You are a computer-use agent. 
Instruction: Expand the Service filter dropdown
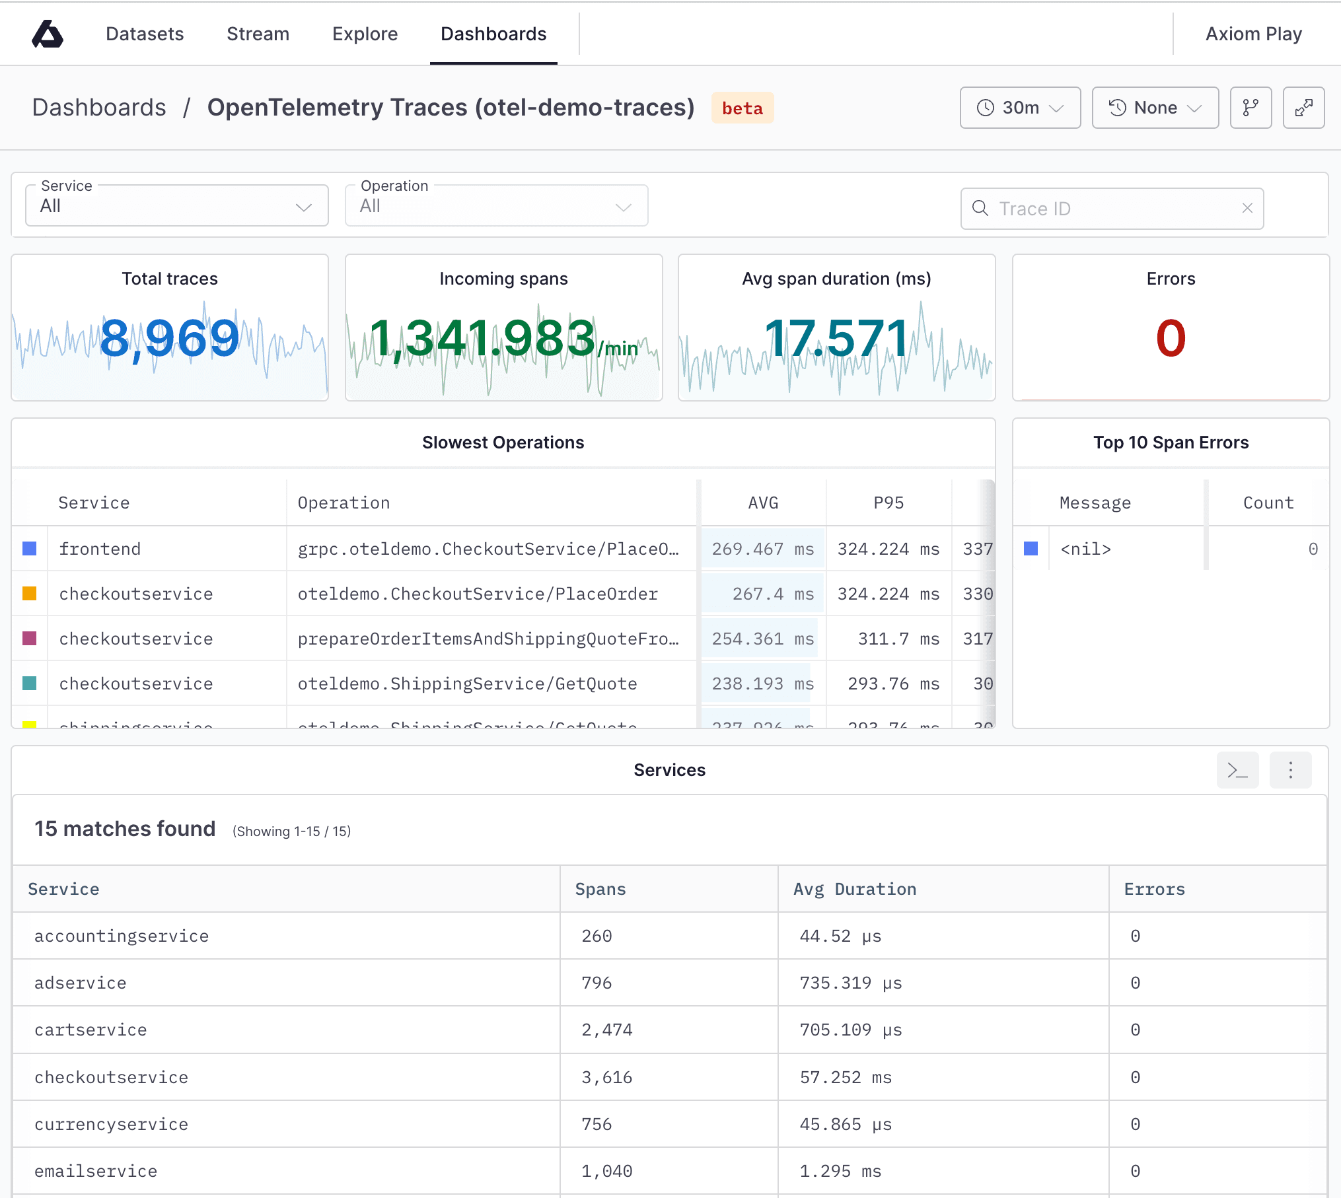click(x=176, y=206)
